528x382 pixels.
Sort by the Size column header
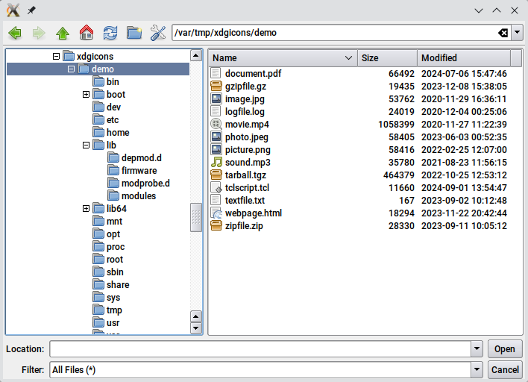(x=387, y=58)
